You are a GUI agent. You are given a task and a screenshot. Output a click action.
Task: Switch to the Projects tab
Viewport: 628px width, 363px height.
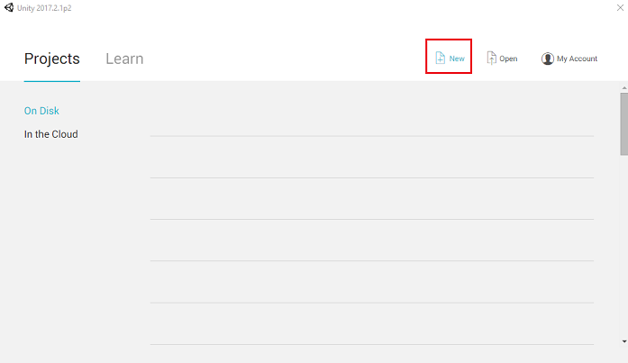click(51, 59)
